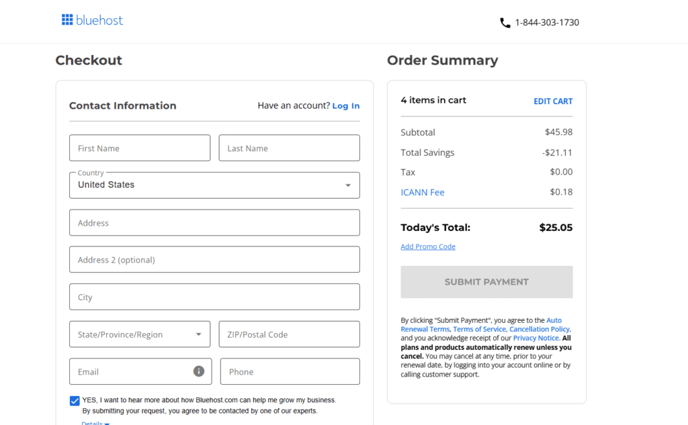Click the phone handset icon

505,23
